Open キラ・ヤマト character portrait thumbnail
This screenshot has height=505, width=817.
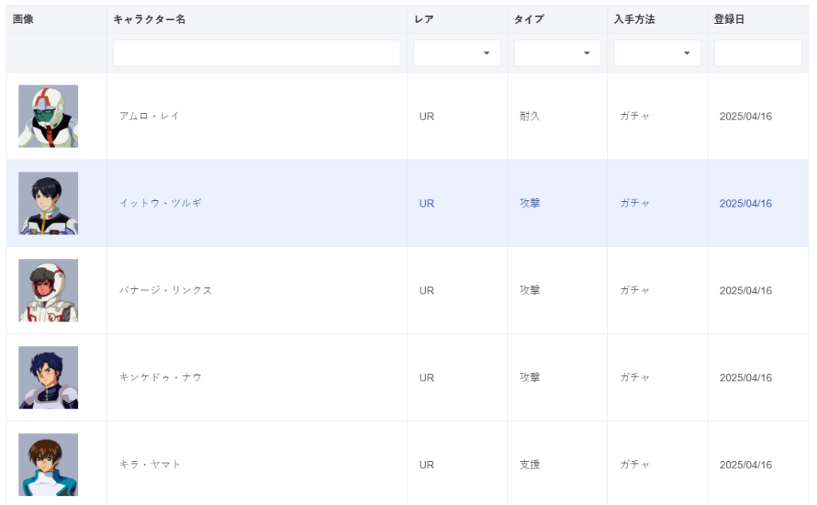(x=49, y=464)
